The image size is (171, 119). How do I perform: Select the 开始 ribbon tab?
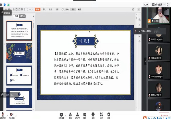pos(38,9)
